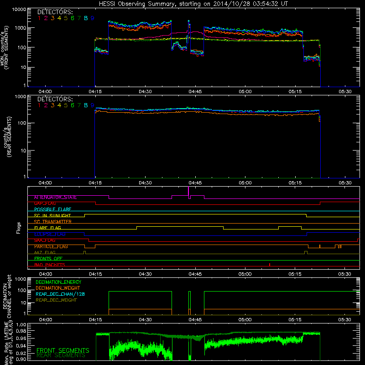Image resolution: width=365 pixels, height=365 pixels.
Task: Select green detector 6 in rear segments legend
Action: [x=73, y=105]
